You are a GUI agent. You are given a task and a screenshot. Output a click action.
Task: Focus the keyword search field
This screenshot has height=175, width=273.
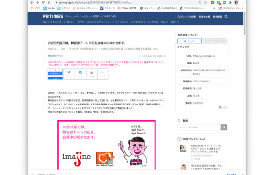(199, 128)
